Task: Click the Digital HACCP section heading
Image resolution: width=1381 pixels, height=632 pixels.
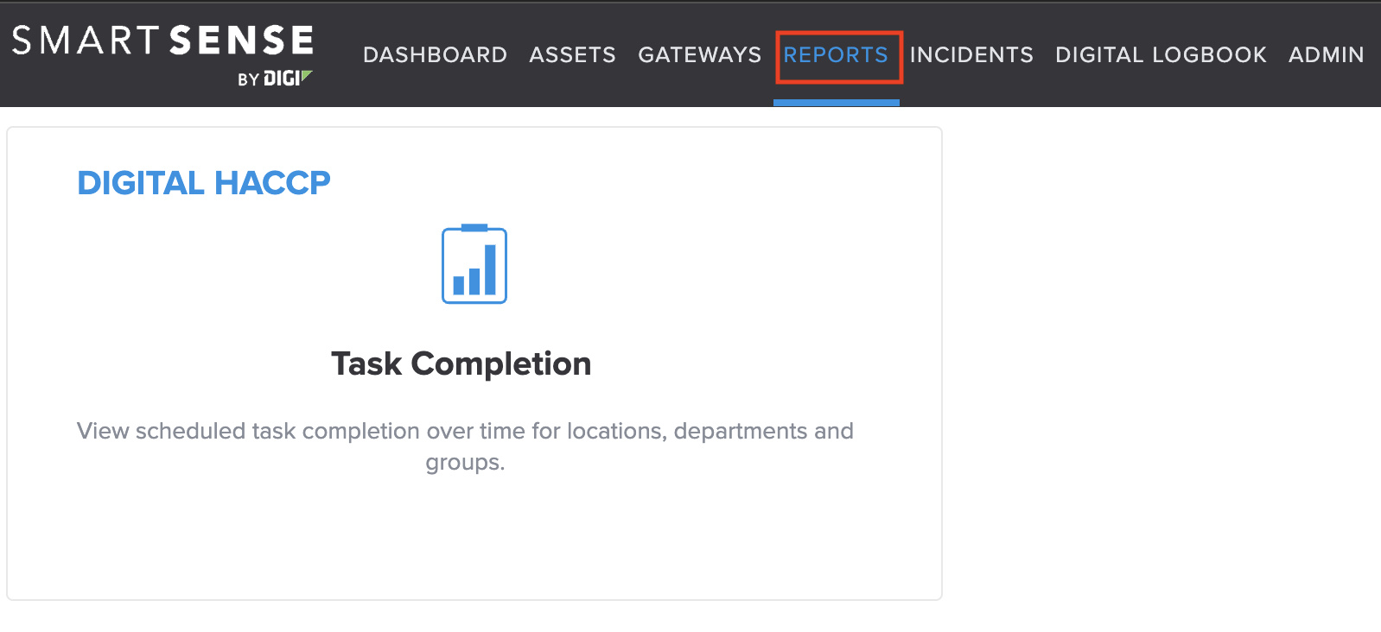Action: [x=204, y=183]
